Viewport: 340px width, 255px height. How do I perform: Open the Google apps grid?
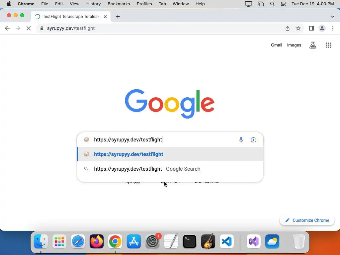328,45
